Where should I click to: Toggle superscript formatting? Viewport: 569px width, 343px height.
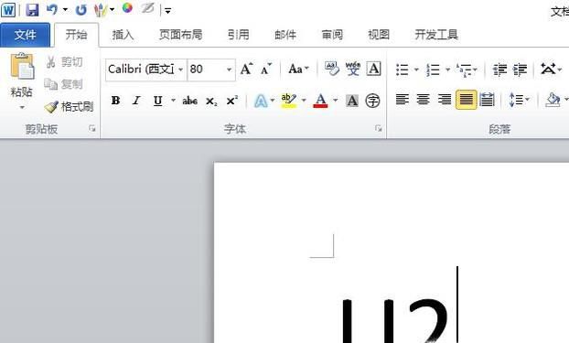click(x=231, y=101)
